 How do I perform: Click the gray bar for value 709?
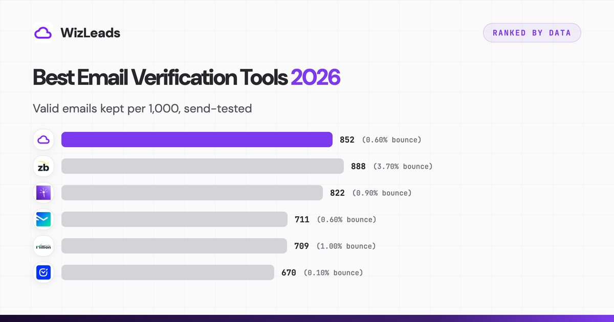(174, 246)
